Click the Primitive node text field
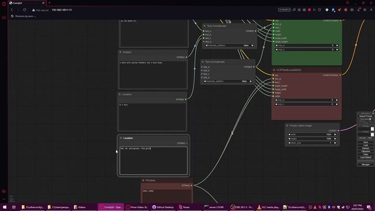This screenshot has width=375, height=211. (166, 196)
